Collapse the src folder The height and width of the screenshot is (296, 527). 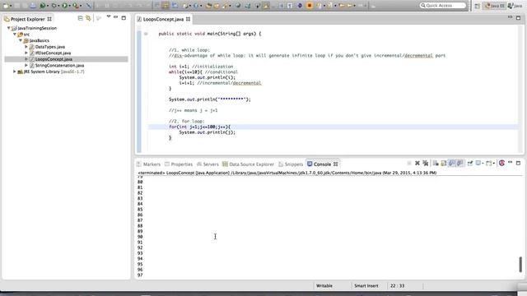[15, 35]
